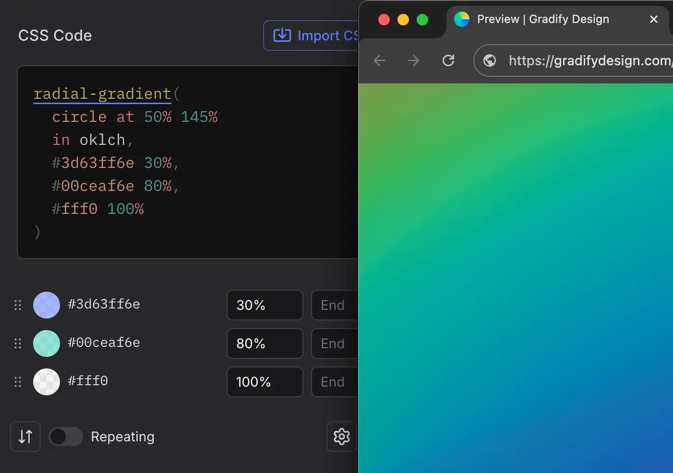The height and width of the screenshot is (473, 673).
Task: Open the color picker for #00ceaf6e
Action: pos(46,343)
